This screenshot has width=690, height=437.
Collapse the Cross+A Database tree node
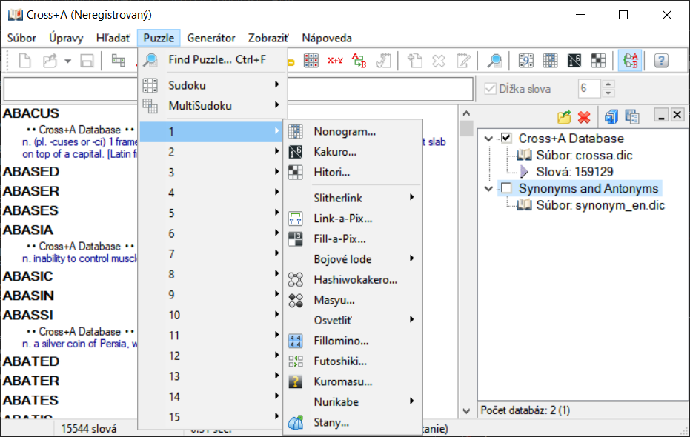coord(488,139)
